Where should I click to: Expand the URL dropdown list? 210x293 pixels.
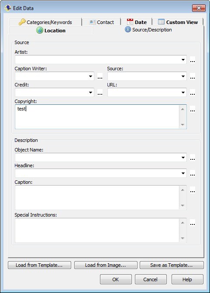(x=183, y=93)
